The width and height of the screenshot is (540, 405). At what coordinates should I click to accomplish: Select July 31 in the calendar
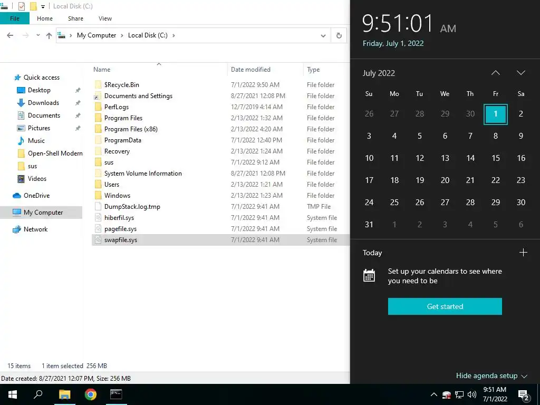[369, 225]
